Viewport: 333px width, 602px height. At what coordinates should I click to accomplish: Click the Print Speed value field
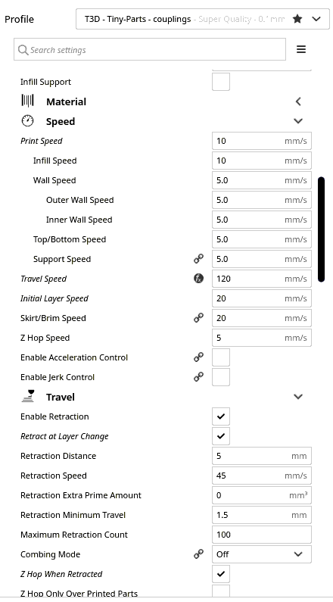pyautogui.click(x=262, y=141)
